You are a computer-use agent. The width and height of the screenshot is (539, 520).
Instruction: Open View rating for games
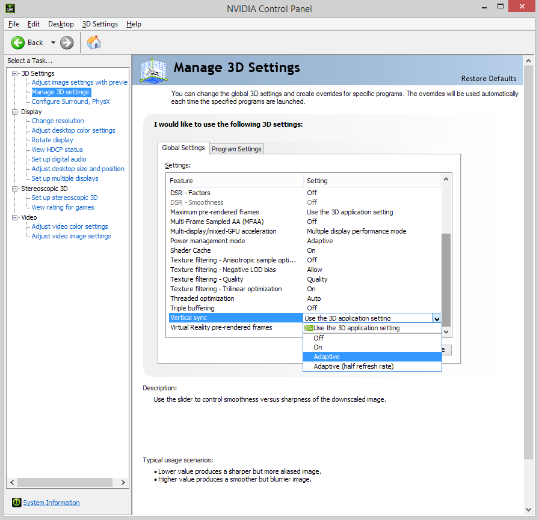tap(63, 207)
